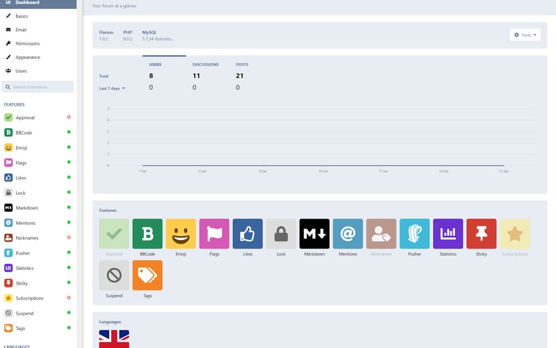The height and width of the screenshot is (348, 556).
Task: Select Dashboard in the sidebar
Action: tap(38, 3)
